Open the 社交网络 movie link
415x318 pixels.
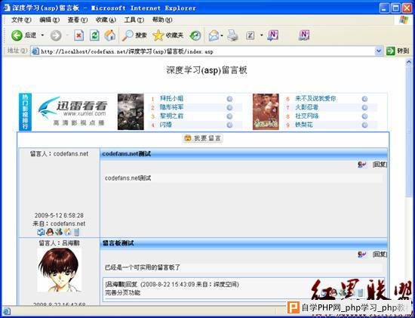pos(307,116)
